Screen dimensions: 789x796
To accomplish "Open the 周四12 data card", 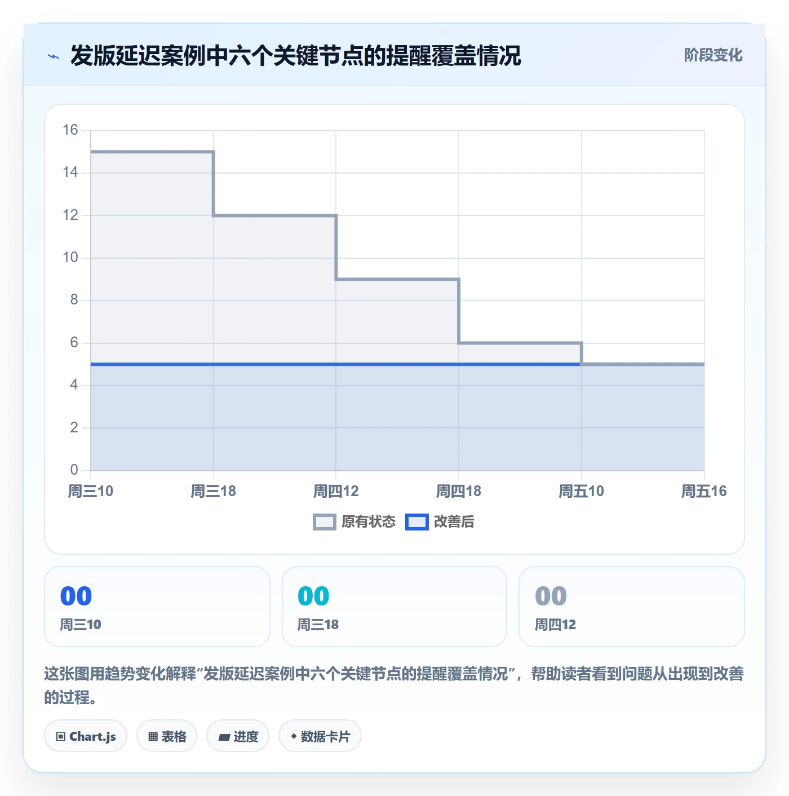I will click(632, 607).
